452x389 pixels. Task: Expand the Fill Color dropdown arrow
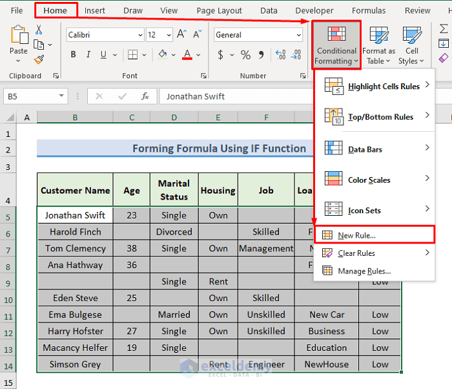pos(174,54)
